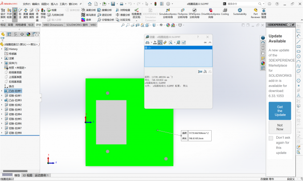Click the measurement history graph icon in Measure dialog
The image size is (303, 181).
(x=184, y=42)
